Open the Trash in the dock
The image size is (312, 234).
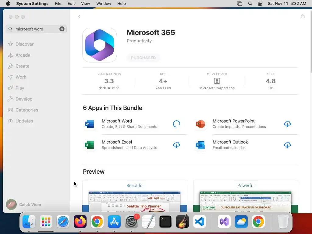pos(283,222)
